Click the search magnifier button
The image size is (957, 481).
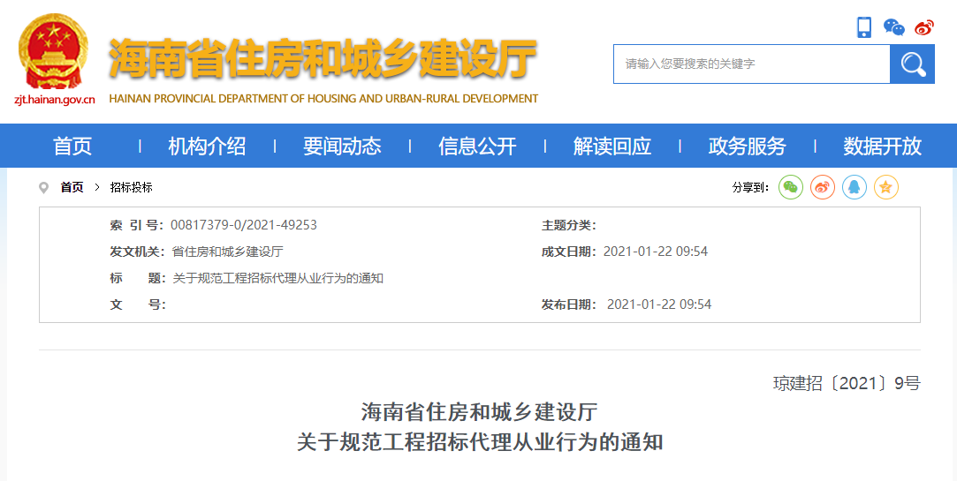pyautogui.click(x=913, y=64)
